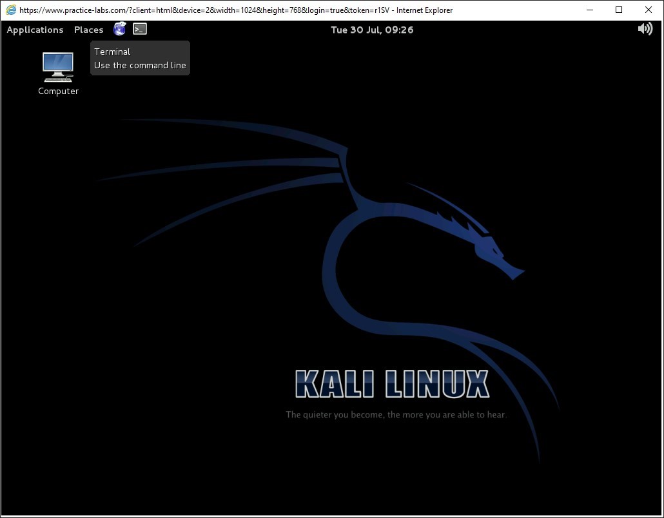Open the Applications menu
Image resolution: width=664 pixels, height=518 pixels.
coord(35,30)
